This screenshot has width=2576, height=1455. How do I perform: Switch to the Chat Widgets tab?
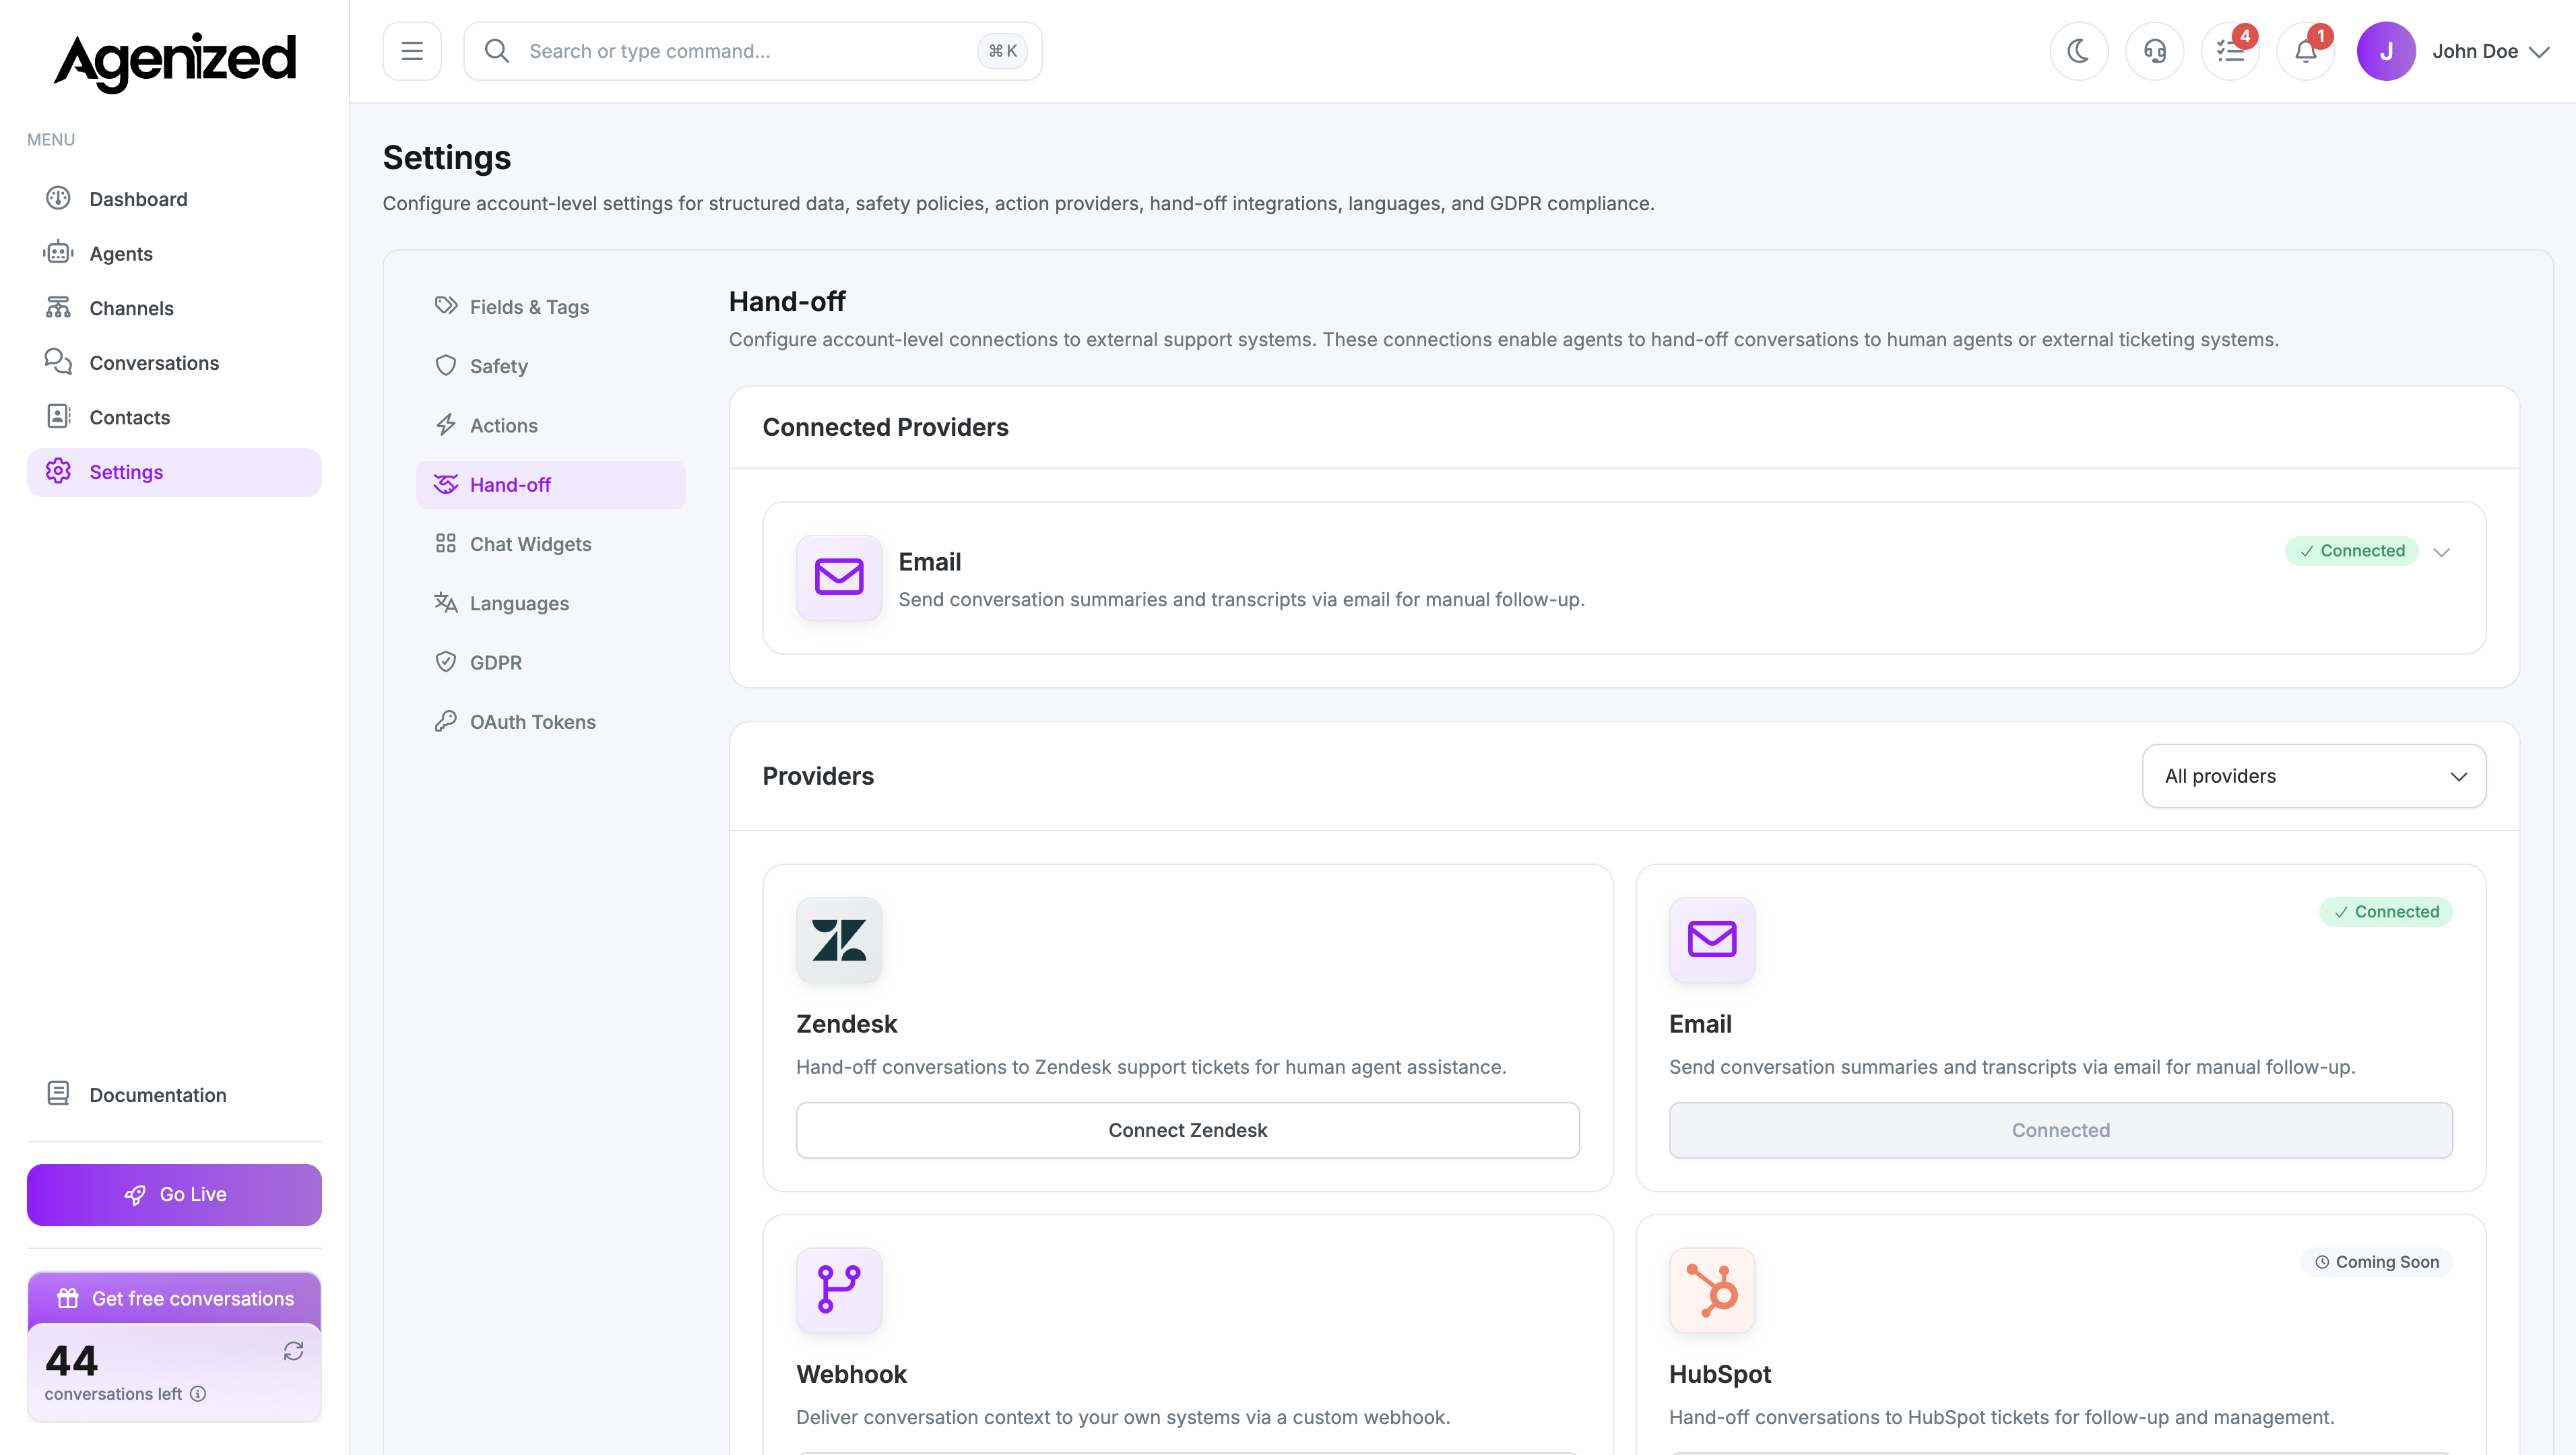coord(531,544)
